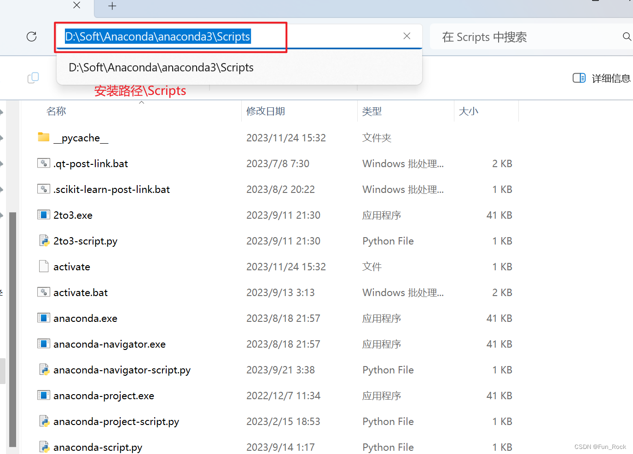The width and height of the screenshot is (633, 454).
Task: Click the anaconda-navigator.exe icon
Action: [x=44, y=343]
